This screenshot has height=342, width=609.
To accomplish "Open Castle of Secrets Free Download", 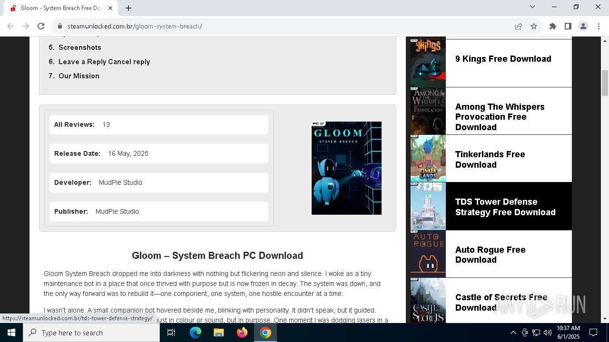I will click(501, 303).
